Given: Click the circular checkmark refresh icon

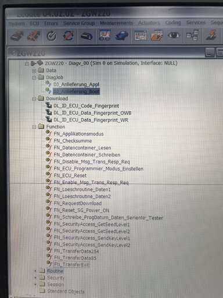Looking at the screenshot, I should point(52,36).
